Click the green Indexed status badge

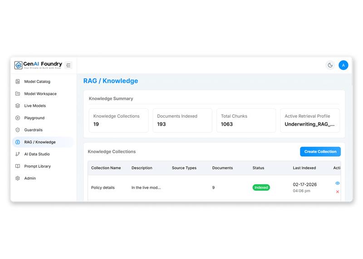pyautogui.click(x=261, y=187)
